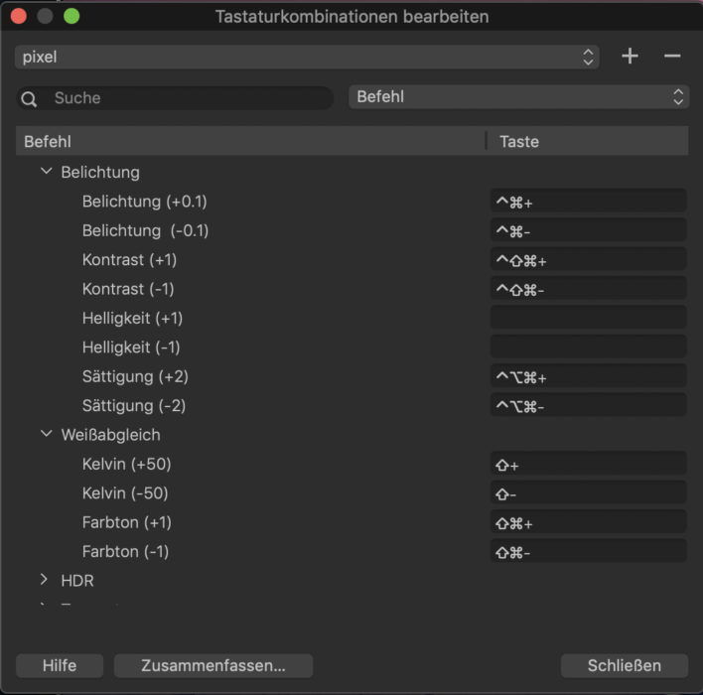Edit shortcut field for Belichtung (+0.1)

coord(588,202)
